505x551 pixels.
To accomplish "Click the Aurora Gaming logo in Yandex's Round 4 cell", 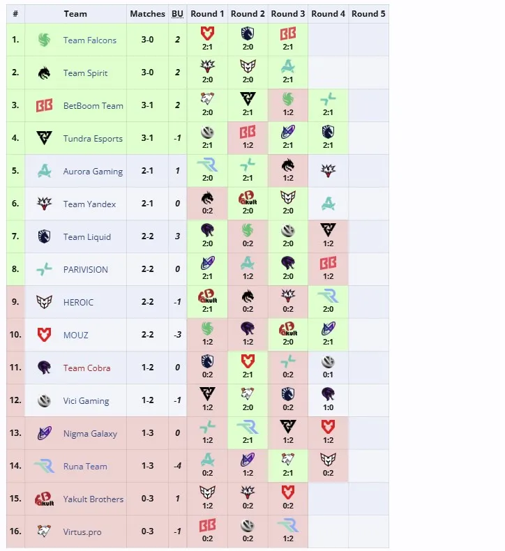I will coord(328,204).
